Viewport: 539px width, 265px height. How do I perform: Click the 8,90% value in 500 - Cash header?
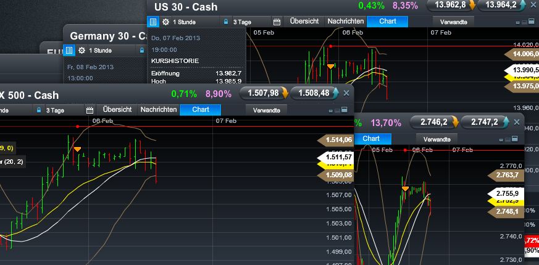tap(219, 93)
